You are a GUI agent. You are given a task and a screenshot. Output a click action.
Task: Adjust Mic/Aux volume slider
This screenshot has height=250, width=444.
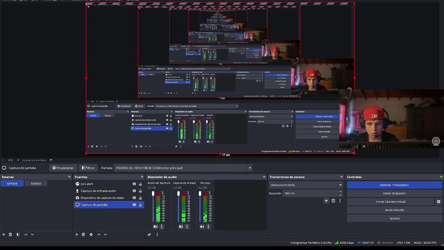pos(200,207)
